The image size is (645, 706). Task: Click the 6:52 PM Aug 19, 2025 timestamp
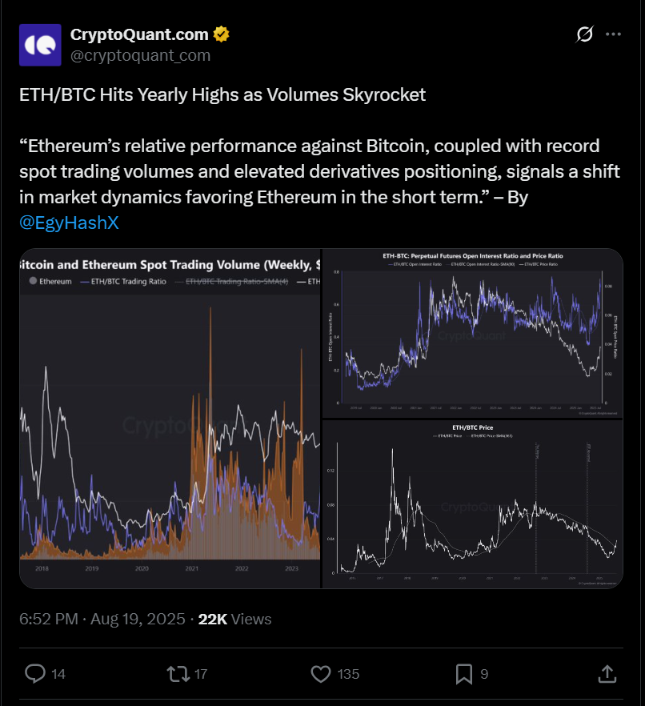[x=102, y=619]
